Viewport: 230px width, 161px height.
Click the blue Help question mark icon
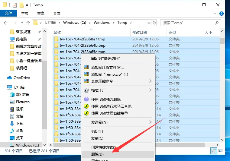[x=221, y=14]
